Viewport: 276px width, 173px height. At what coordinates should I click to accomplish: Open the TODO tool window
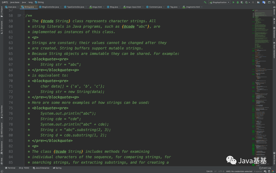pyautogui.click(x=24, y=168)
